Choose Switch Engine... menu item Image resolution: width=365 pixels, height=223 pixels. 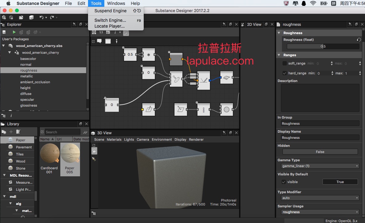[116, 20]
